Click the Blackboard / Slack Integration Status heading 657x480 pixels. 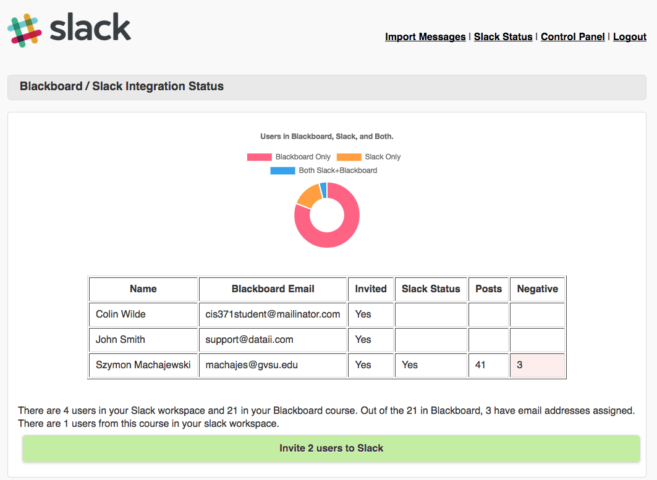tap(122, 86)
